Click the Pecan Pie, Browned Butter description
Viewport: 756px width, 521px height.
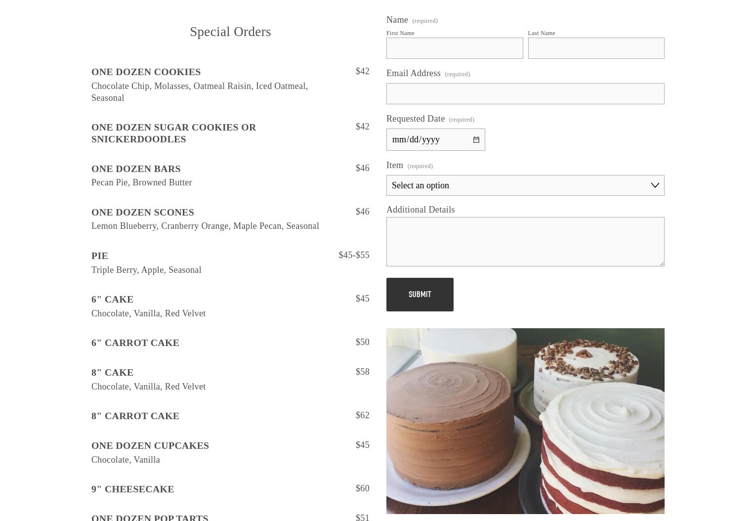[141, 182]
